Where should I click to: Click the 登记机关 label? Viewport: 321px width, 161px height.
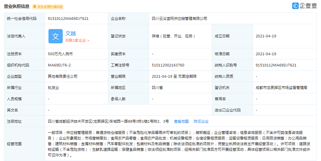(x=222, y=88)
